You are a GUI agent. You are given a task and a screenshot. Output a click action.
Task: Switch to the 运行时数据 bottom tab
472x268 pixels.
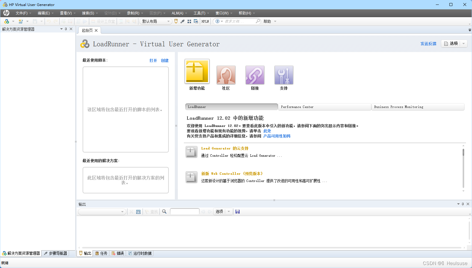[x=140, y=253]
